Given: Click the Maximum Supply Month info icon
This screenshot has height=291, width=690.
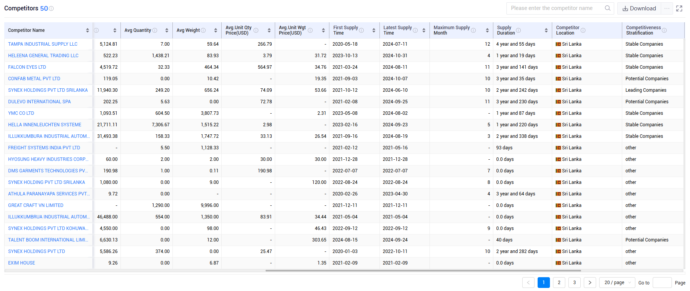Looking at the screenshot, I should click(473, 30).
